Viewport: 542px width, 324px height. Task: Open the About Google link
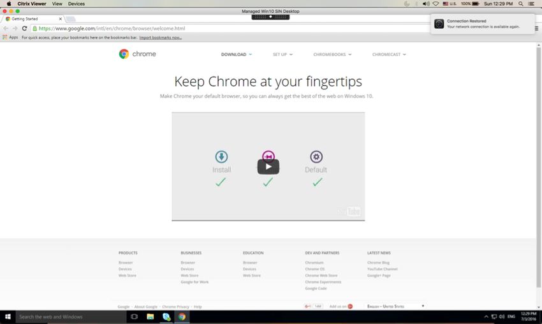click(145, 307)
